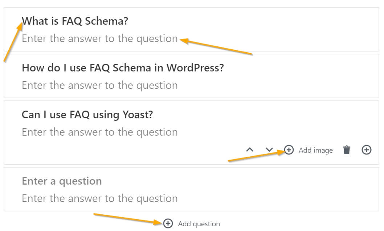This screenshot has width=384, height=231.
Task: Click the answer field of the empty question
Action: [x=100, y=198]
